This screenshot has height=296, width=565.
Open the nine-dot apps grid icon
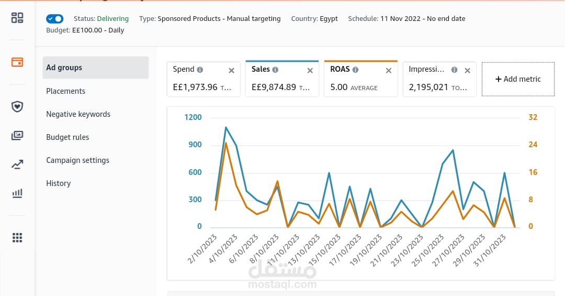[x=17, y=237]
